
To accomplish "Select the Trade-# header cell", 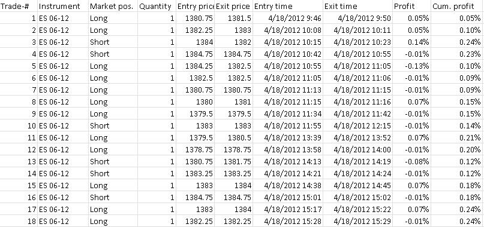I will pyautogui.click(x=19, y=6).
